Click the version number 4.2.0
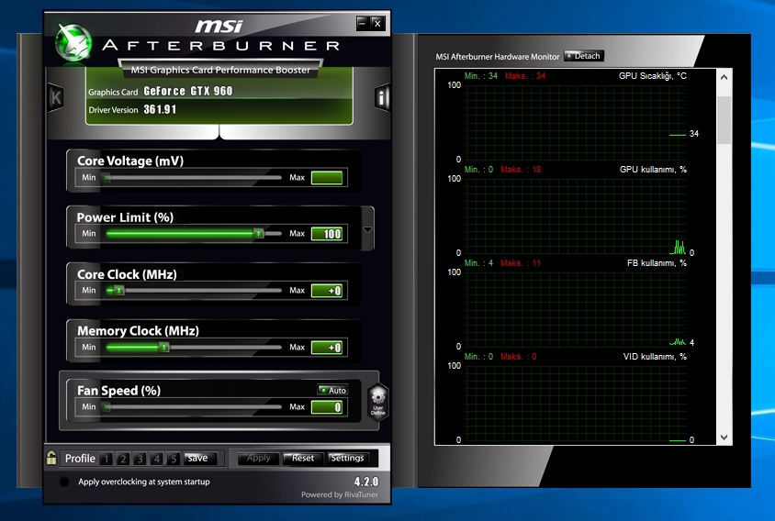The width and height of the screenshot is (775, 521). click(365, 482)
